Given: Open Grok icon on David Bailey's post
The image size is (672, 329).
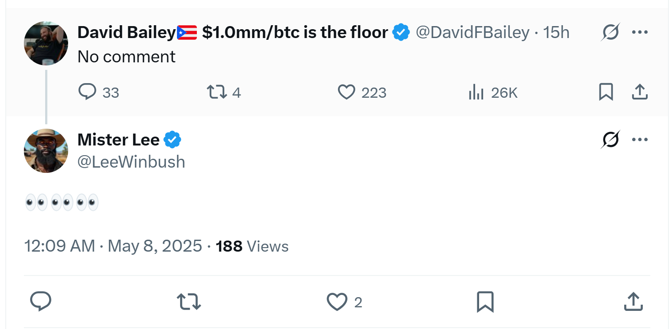Looking at the screenshot, I should (611, 32).
